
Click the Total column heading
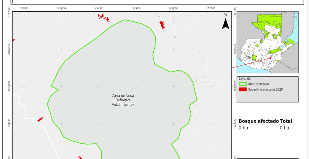286,121
